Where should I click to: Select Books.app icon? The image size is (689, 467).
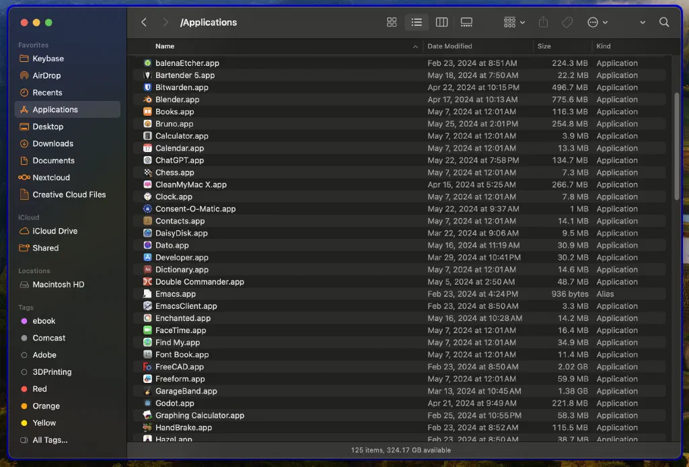click(x=147, y=112)
